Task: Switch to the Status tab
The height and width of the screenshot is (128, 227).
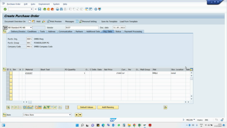Action: (118, 32)
